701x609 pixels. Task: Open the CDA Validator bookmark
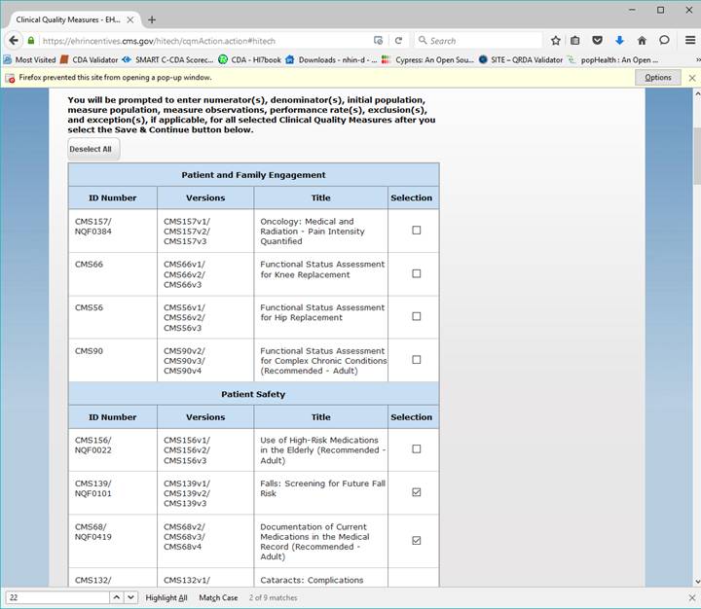tap(90, 59)
